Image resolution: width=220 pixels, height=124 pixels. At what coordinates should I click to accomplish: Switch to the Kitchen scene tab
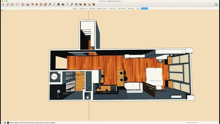click(75, 9)
